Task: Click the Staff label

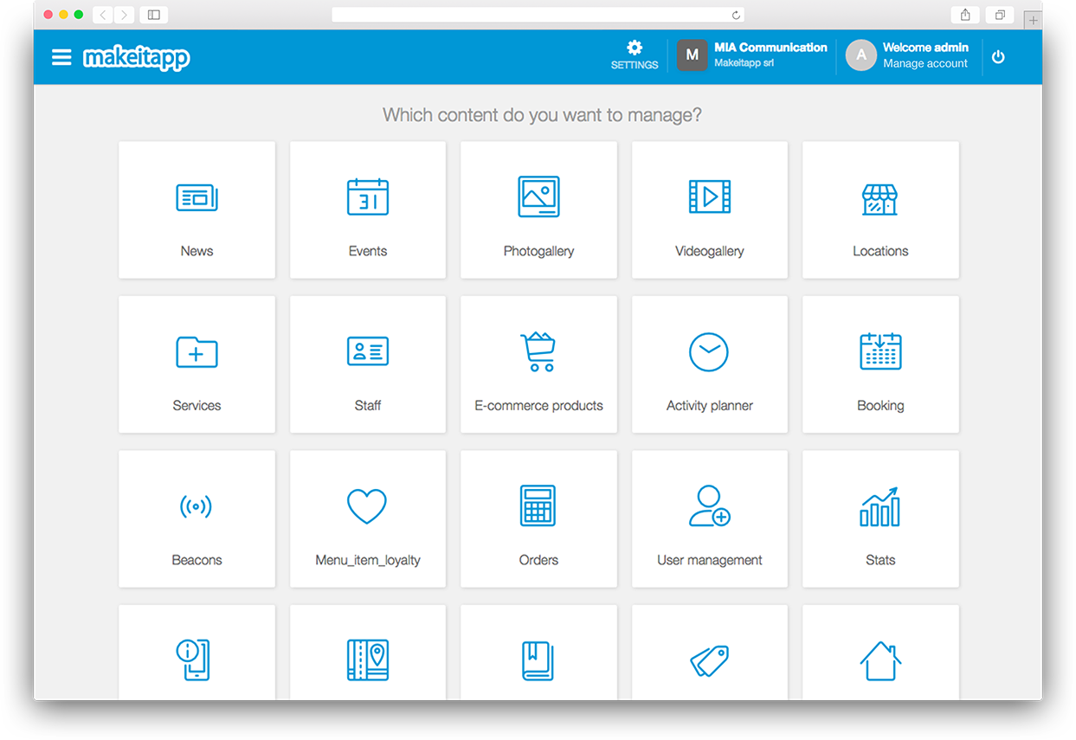Action: click(368, 405)
